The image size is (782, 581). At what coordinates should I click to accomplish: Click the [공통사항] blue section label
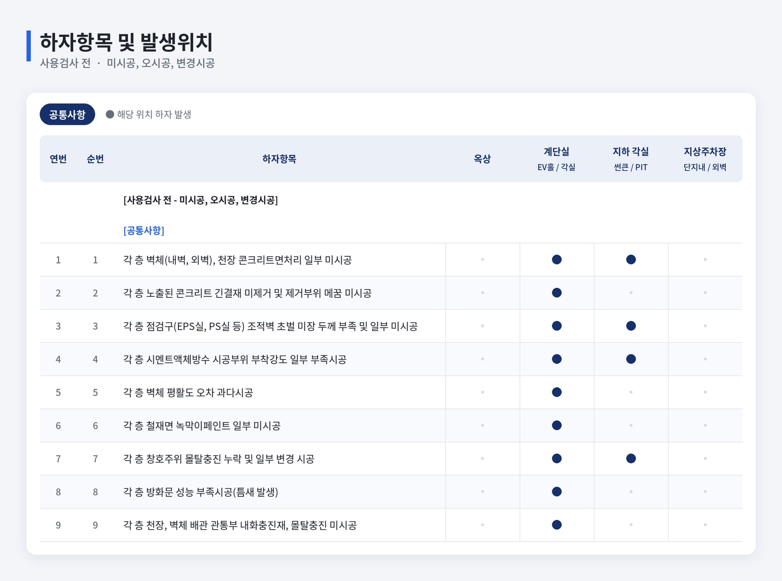(144, 230)
